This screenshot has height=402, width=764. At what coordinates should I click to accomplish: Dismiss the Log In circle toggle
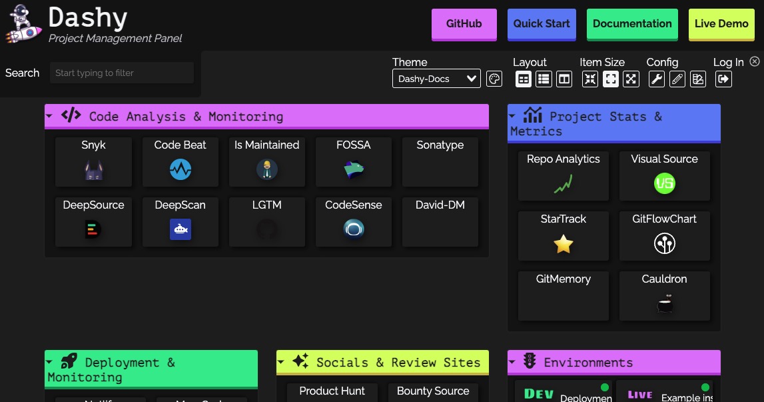coord(755,61)
